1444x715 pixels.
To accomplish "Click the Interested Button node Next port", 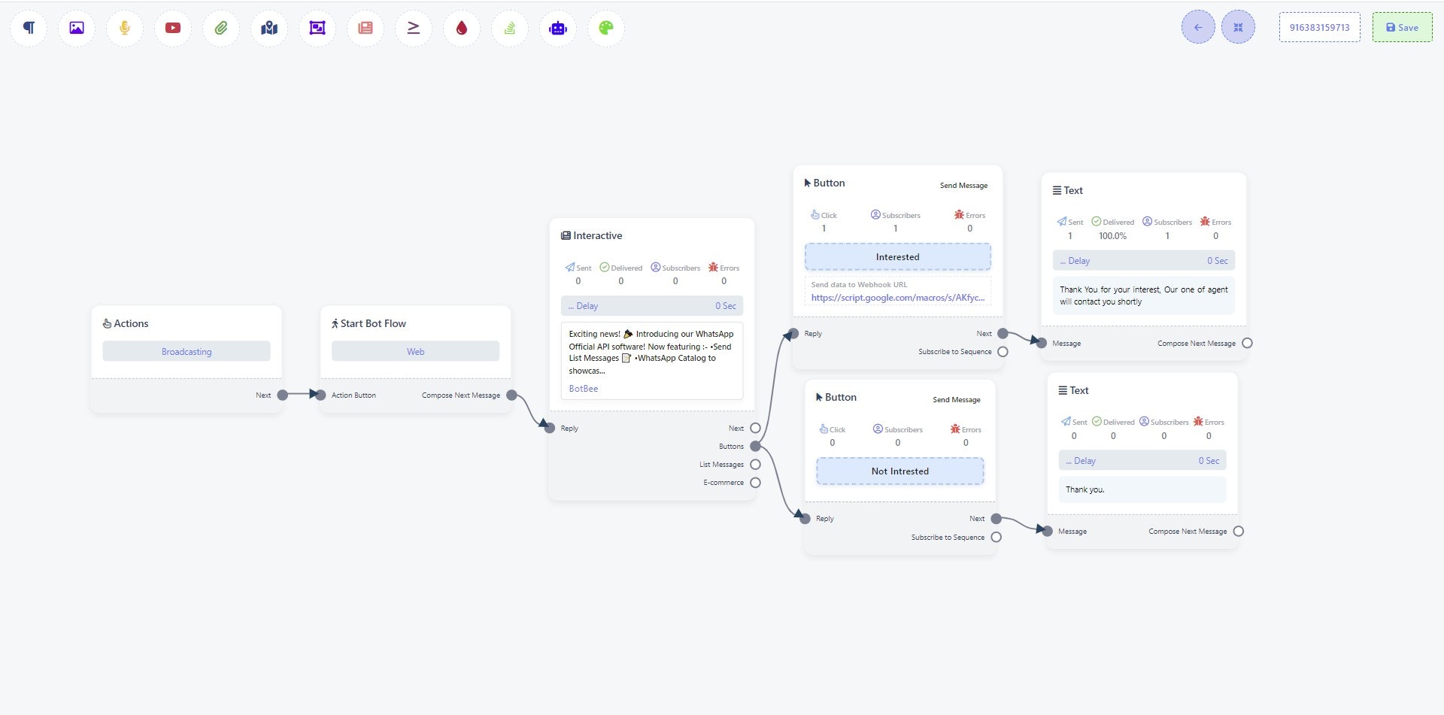I will pos(1003,333).
